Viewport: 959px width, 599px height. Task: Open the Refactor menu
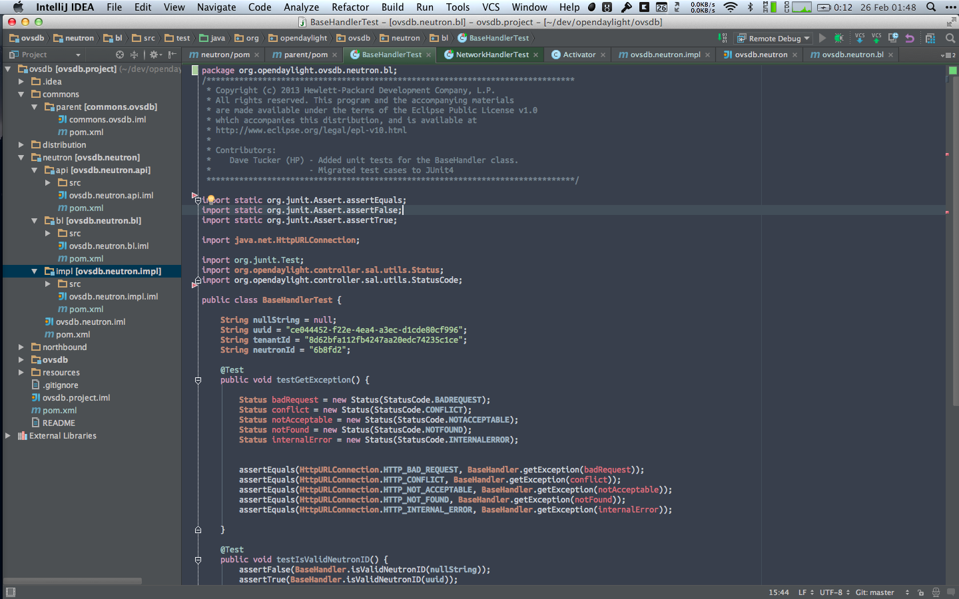pyautogui.click(x=350, y=7)
